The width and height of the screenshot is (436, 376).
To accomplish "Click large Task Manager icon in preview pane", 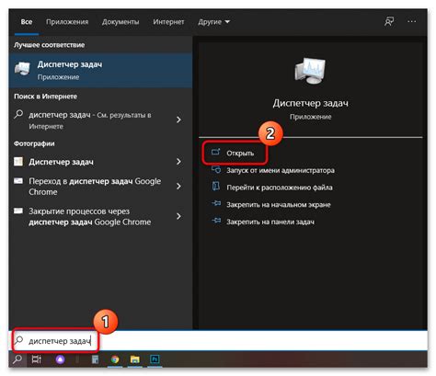I will point(310,71).
